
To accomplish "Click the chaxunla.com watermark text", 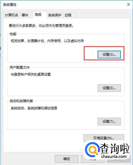I will pyautogui.click(x=114, y=156).
